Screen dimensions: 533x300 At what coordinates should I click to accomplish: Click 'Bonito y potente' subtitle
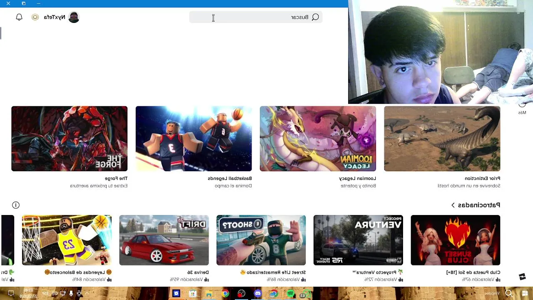tap(359, 186)
